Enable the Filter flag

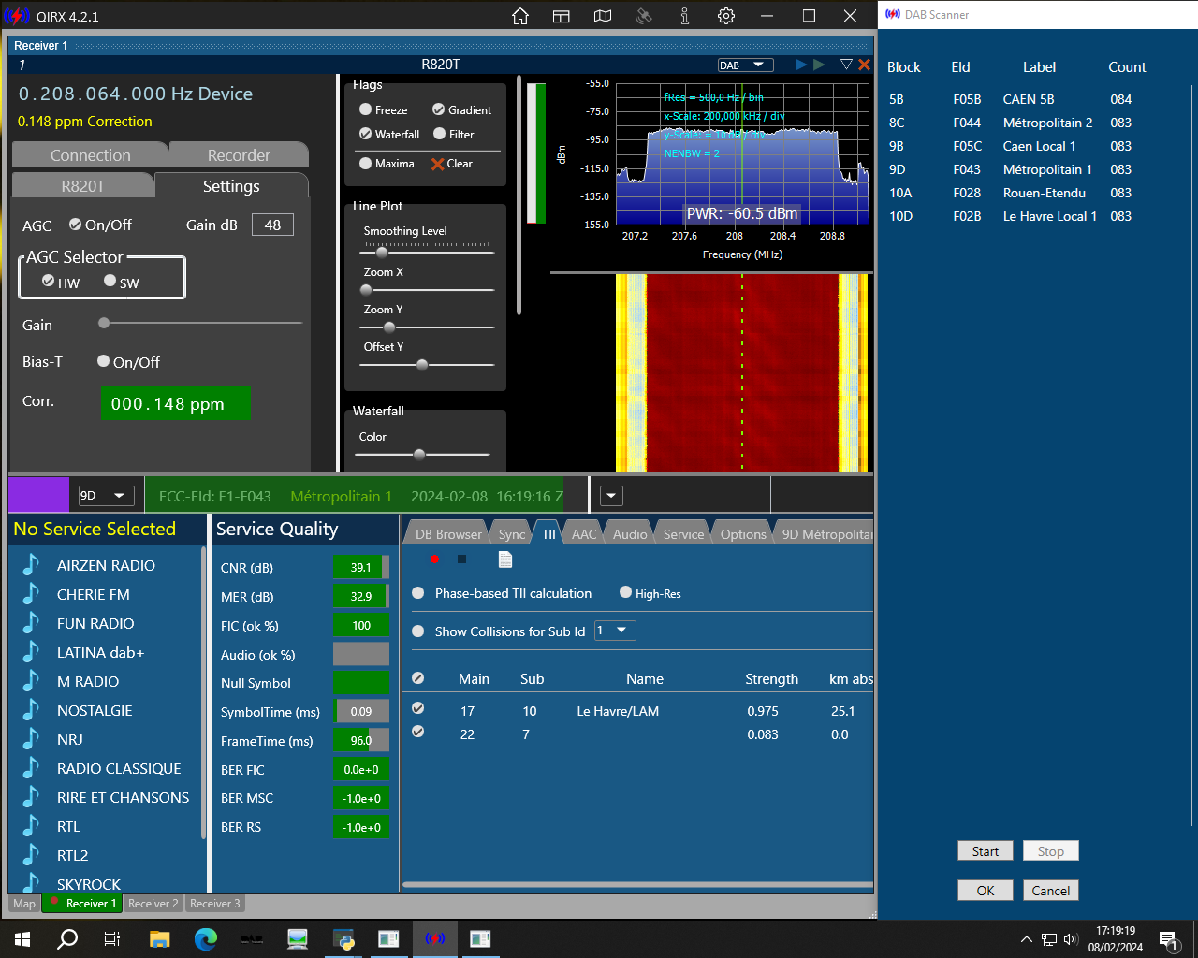440,134
